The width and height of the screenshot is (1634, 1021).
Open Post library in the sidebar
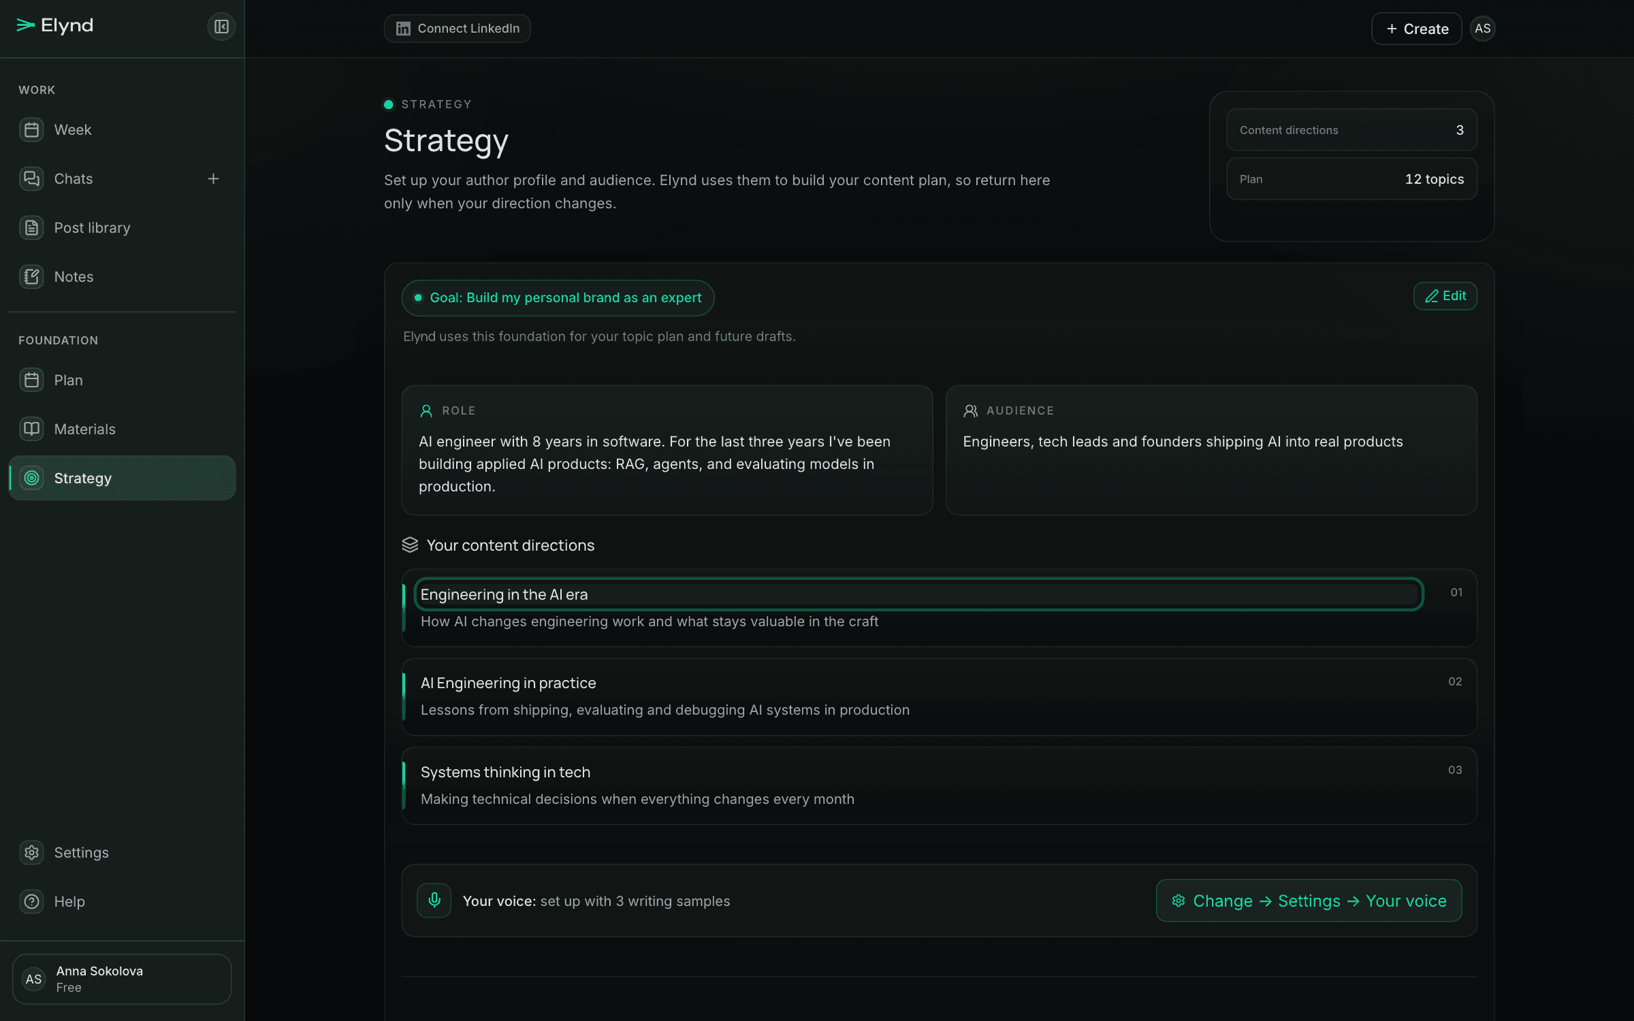[122, 228]
